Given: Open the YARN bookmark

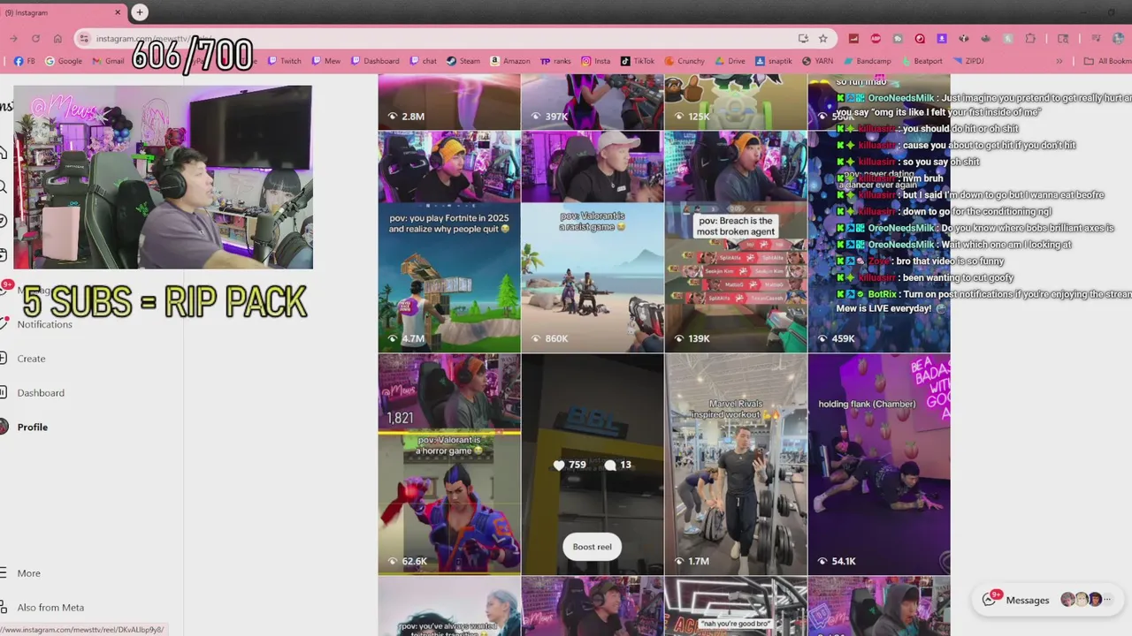Looking at the screenshot, I should [818, 61].
